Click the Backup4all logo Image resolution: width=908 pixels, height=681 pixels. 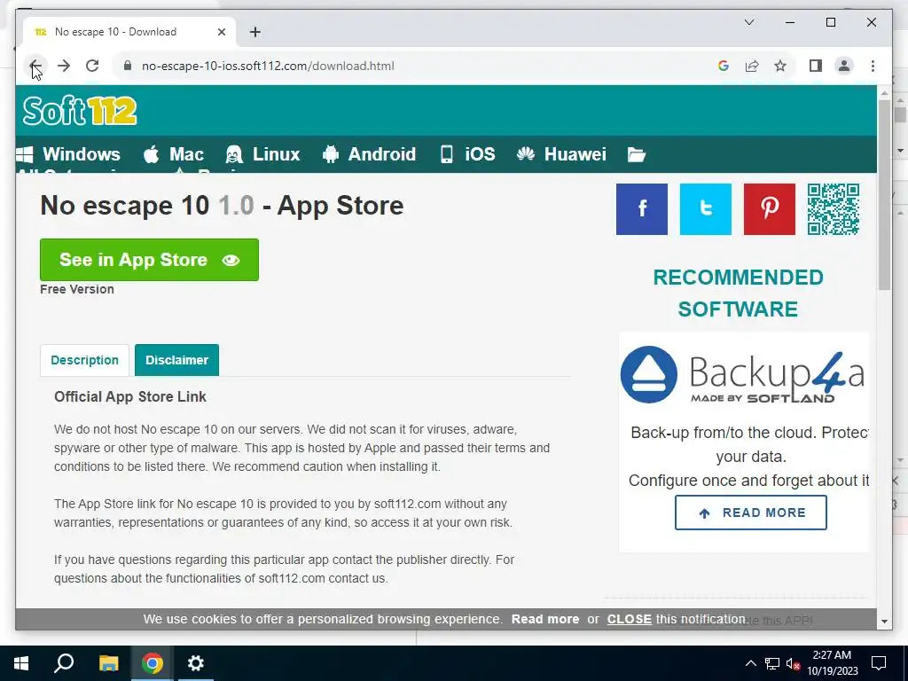742,375
